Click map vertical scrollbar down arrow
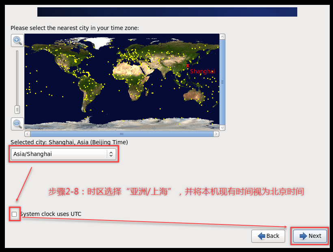This screenshot has height=252, width=333. point(222,128)
